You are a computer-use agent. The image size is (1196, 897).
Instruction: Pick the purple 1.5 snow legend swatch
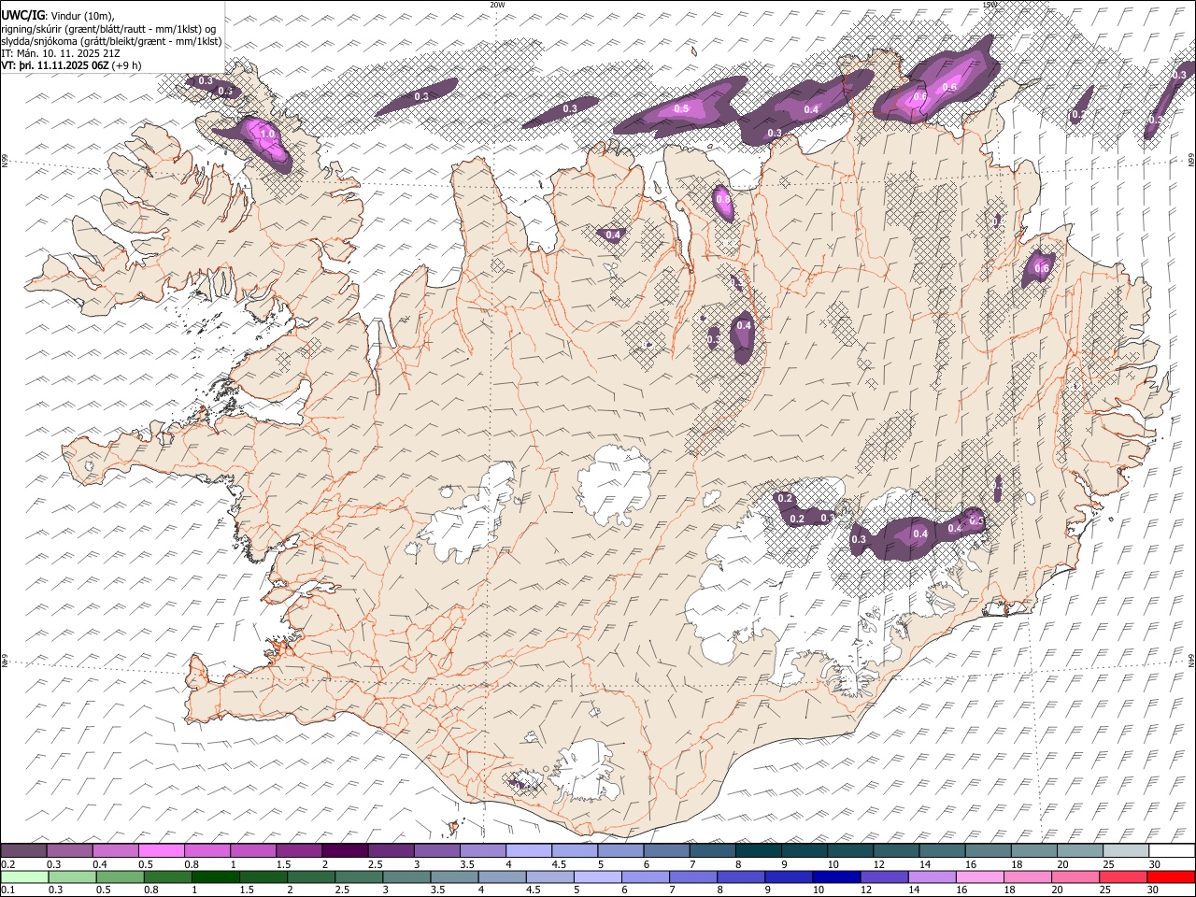[300, 850]
